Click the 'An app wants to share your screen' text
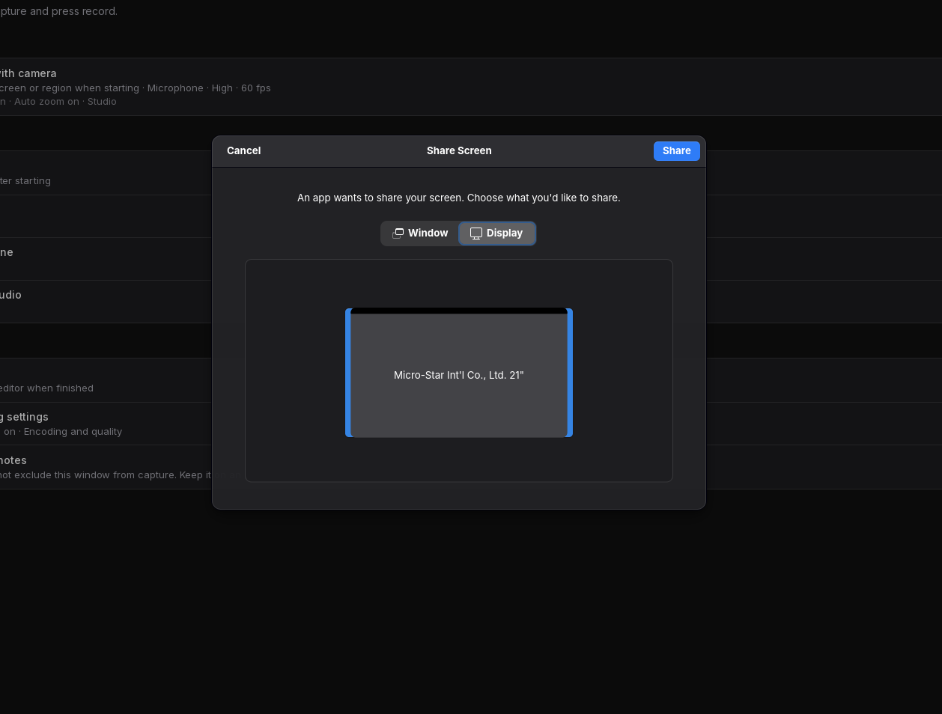Image resolution: width=942 pixels, height=714 pixels. coord(459,198)
